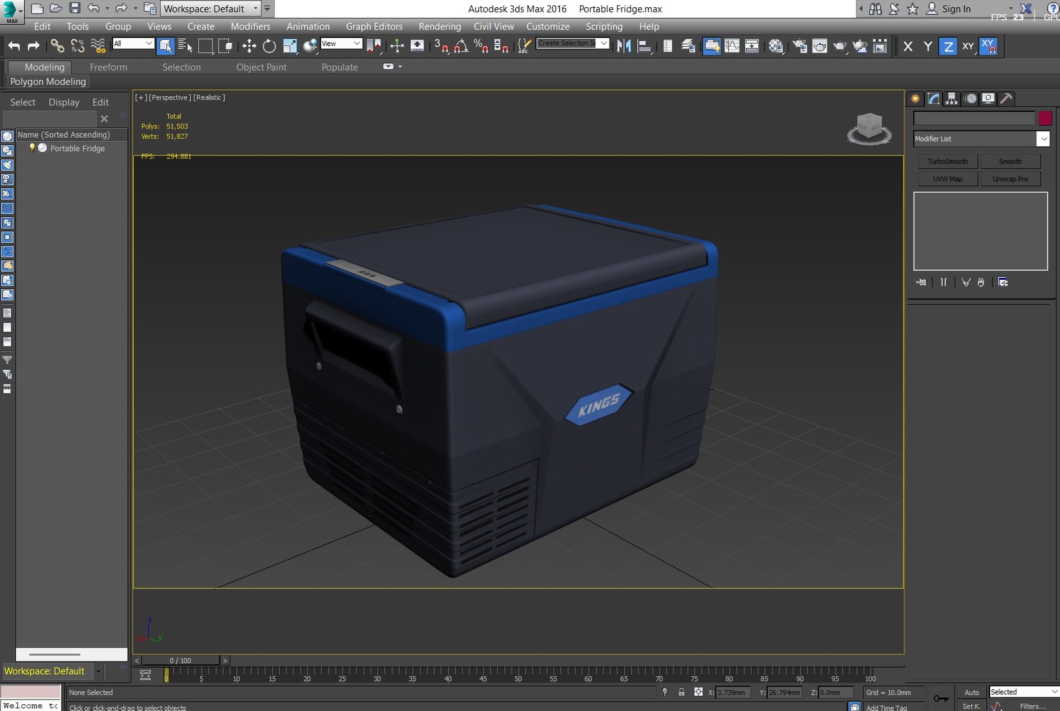Open Workspace: Default dropdown in title bar

[211, 9]
